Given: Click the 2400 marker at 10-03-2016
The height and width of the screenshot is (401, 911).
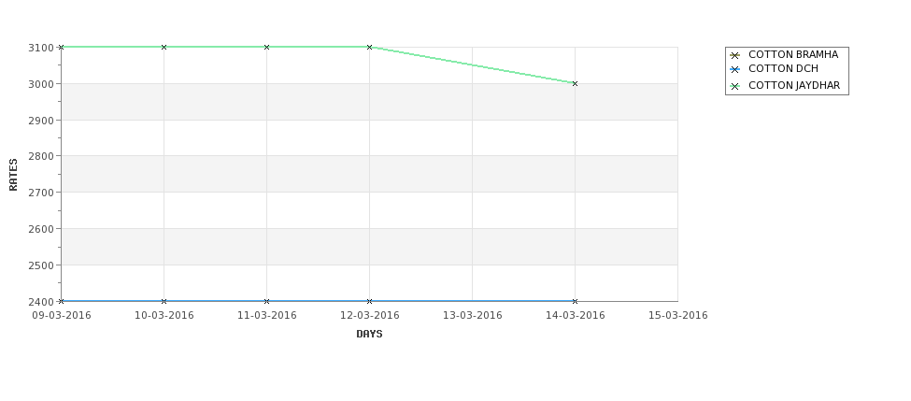Looking at the screenshot, I should (164, 301).
